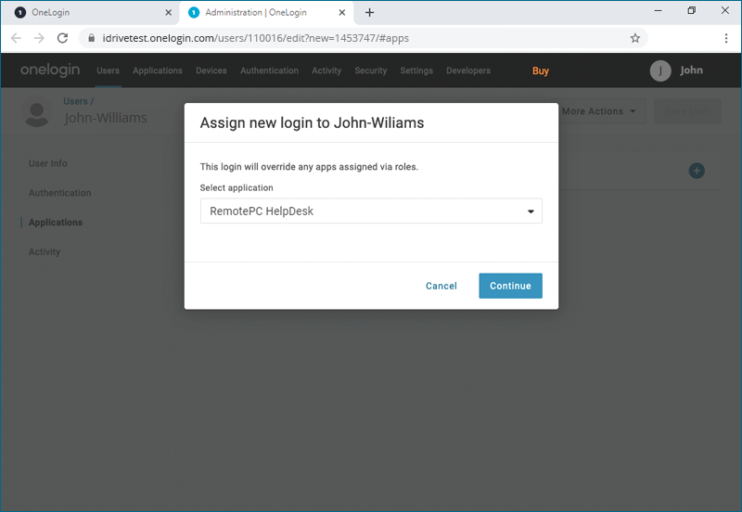Image resolution: width=742 pixels, height=512 pixels.
Task: Open the Security menu
Action: click(371, 70)
